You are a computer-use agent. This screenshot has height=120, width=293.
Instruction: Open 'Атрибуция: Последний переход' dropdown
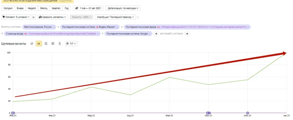(x=115, y=17)
